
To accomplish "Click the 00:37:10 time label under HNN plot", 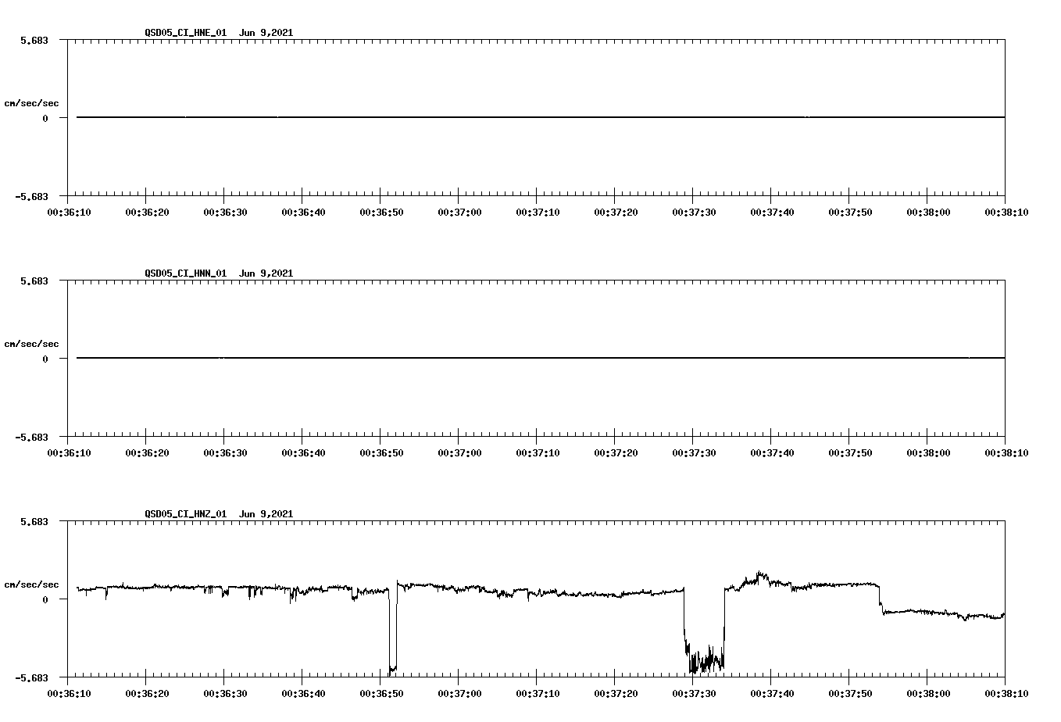I will click(538, 452).
